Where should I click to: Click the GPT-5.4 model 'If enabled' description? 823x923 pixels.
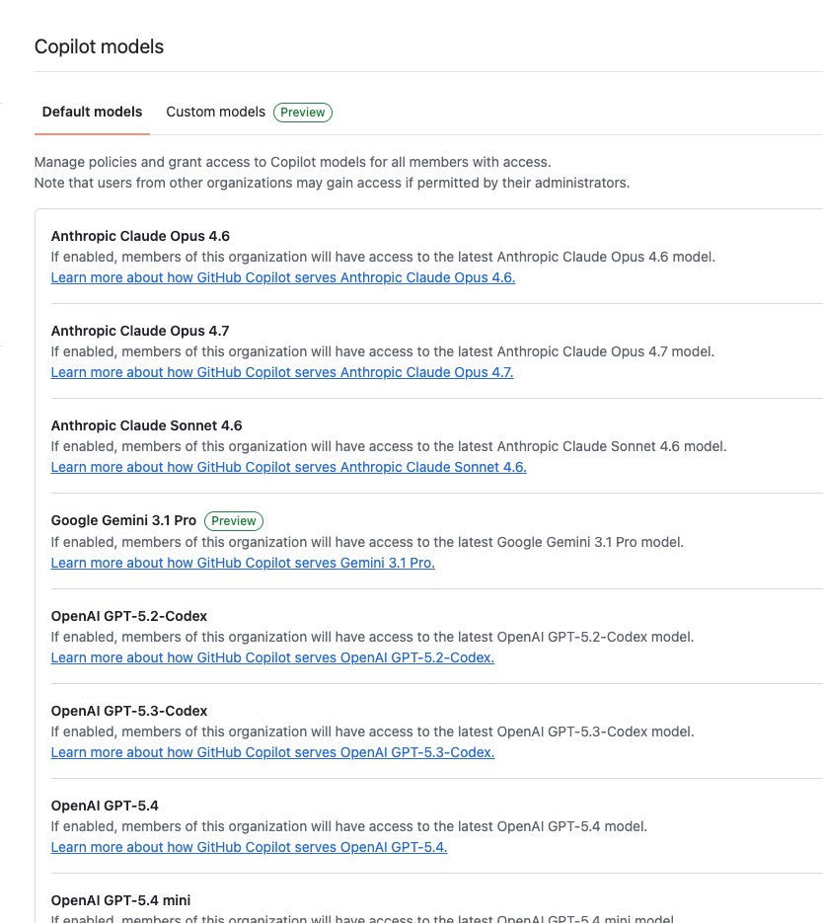click(x=349, y=826)
